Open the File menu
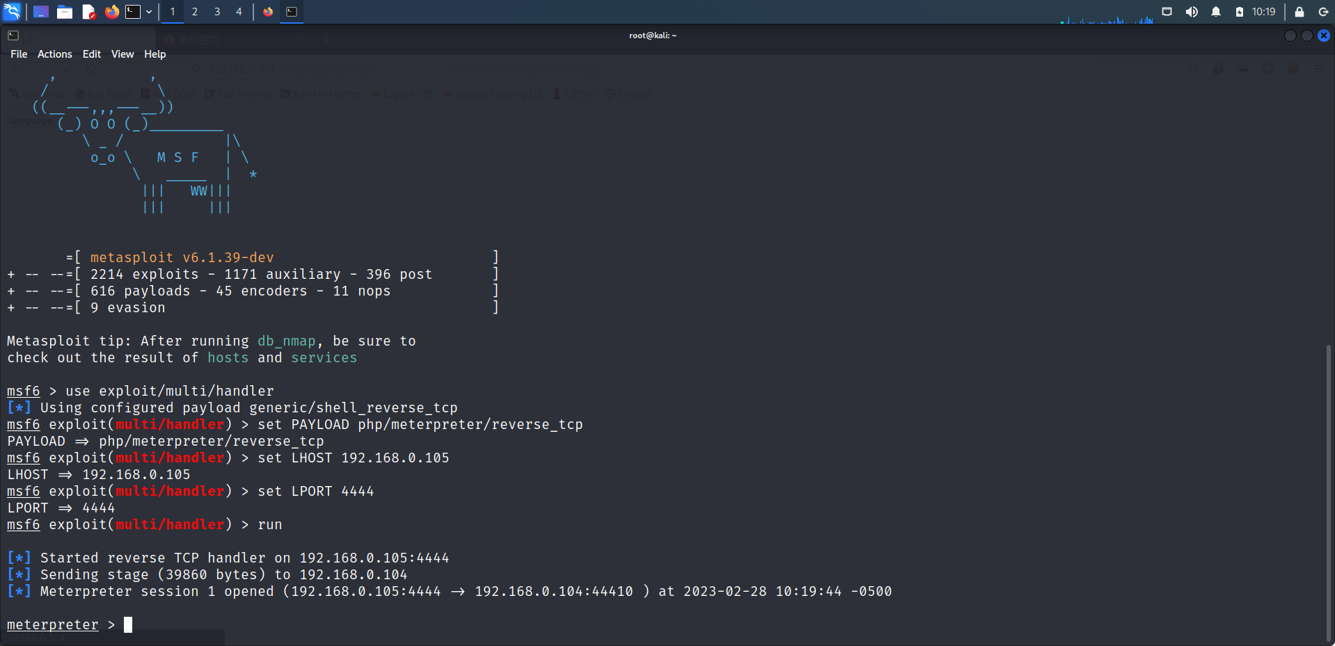1335x646 pixels. (x=19, y=54)
